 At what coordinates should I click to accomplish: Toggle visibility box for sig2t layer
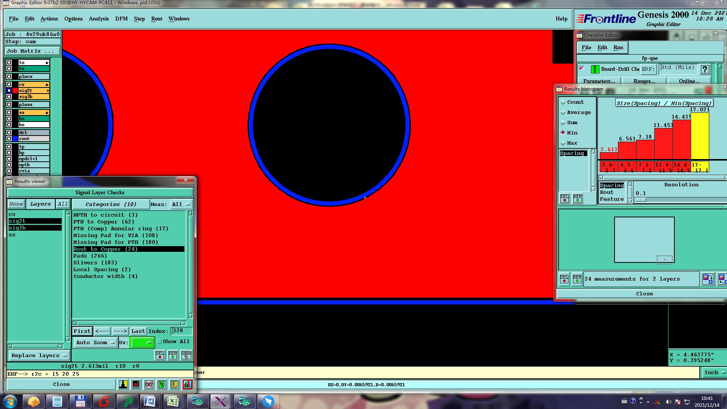click(x=9, y=91)
